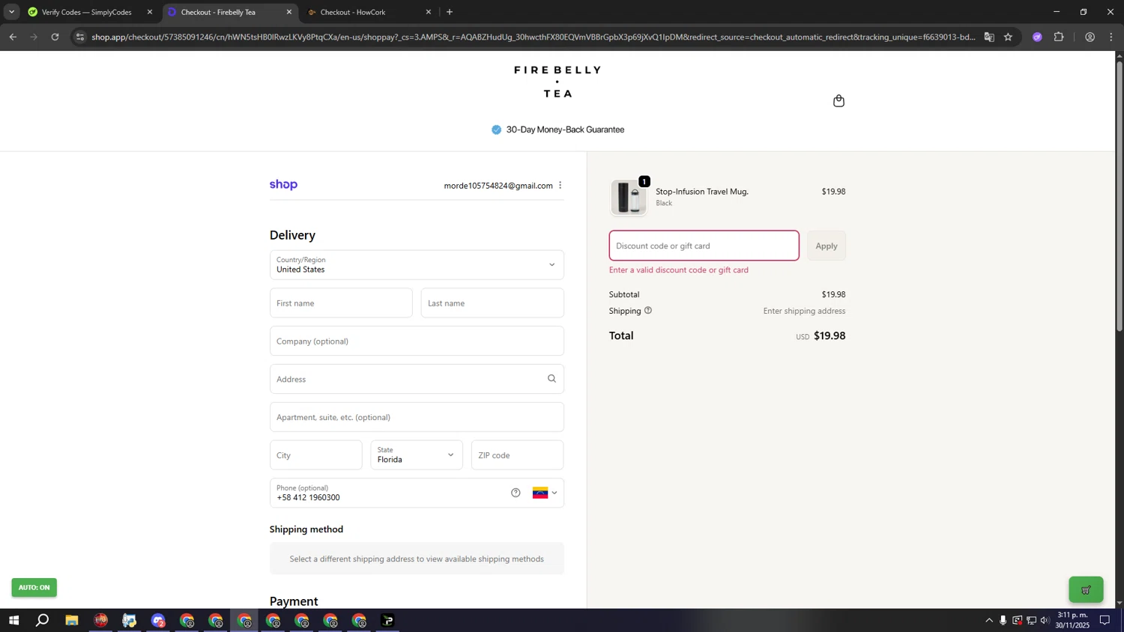Click the microphone tray icon
The height and width of the screenshot is (632, 1124).
(x=1003, y=620)
